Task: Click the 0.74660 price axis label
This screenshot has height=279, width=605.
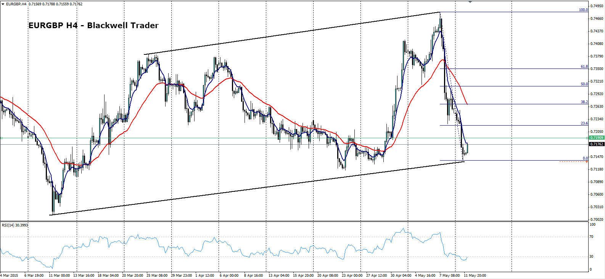Action: pyautogui.click(x=597, y=19)
